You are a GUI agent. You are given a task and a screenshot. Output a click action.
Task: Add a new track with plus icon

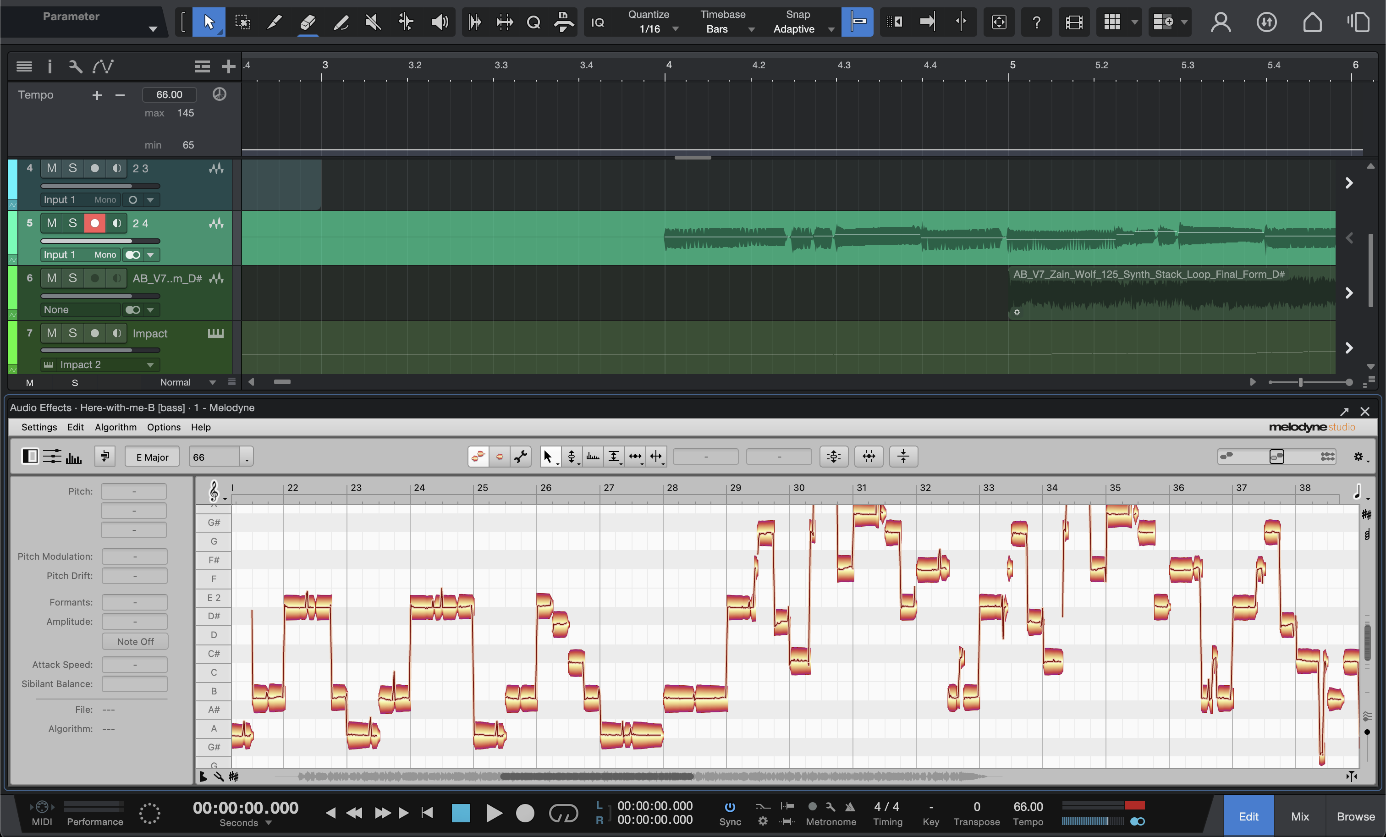pyautogui.click(x=228, y=66)
